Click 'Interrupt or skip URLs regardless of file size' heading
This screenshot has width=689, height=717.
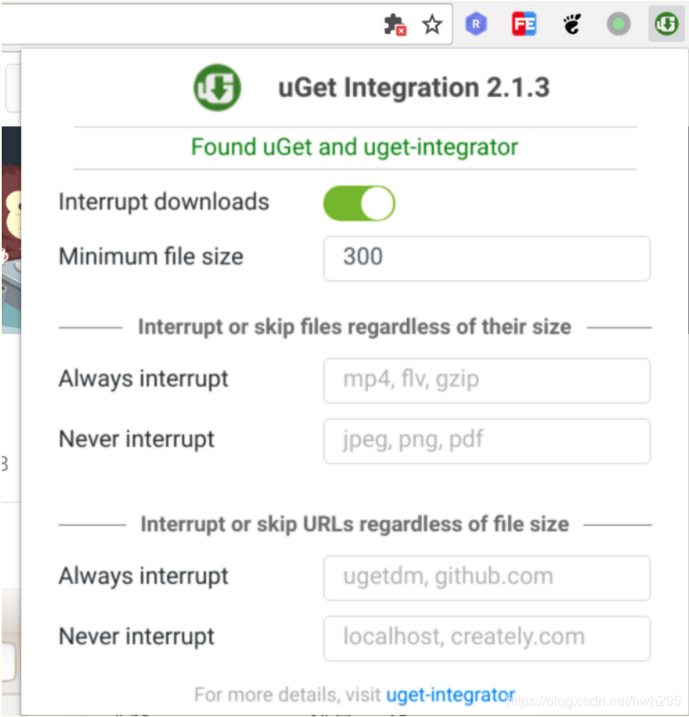[355, 524]
